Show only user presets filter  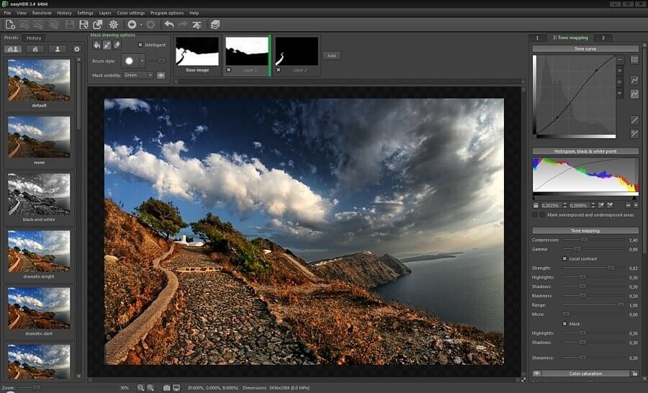(x=58, y=49)
